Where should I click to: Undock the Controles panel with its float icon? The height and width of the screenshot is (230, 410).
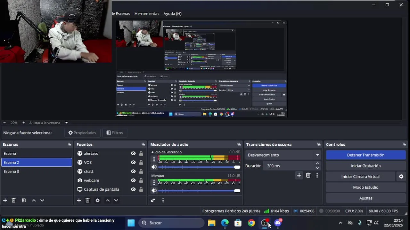[404, 144]
